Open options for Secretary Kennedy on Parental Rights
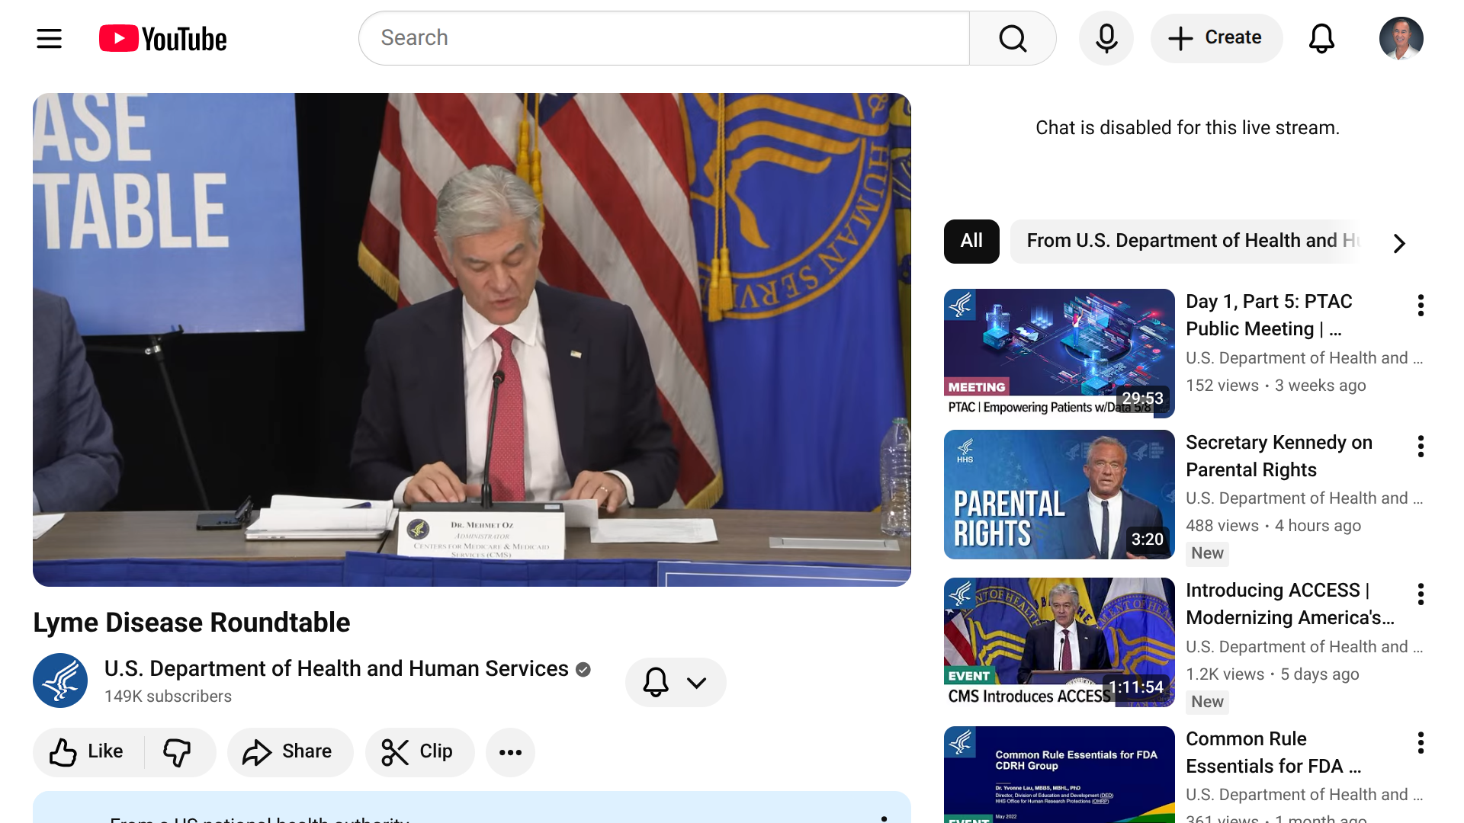This screenshot has height=823, width=1464. [1420, 447]
